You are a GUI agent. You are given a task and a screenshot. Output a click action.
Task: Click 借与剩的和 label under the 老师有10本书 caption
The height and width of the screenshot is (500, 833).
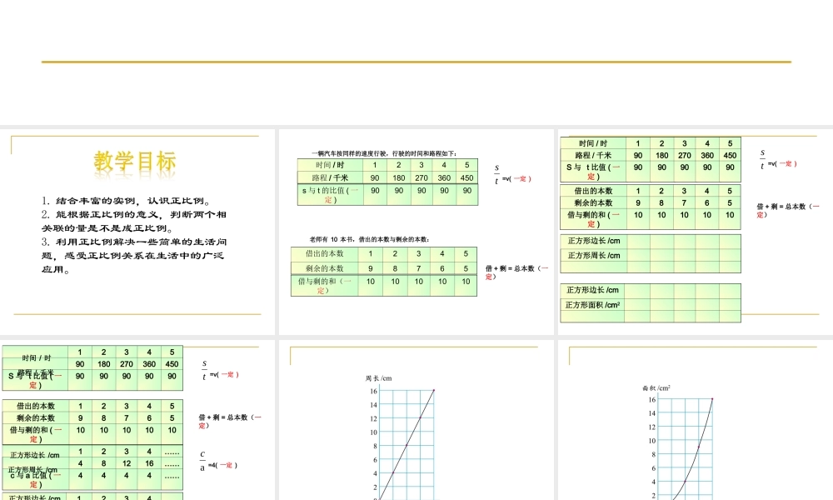point(325,286)
